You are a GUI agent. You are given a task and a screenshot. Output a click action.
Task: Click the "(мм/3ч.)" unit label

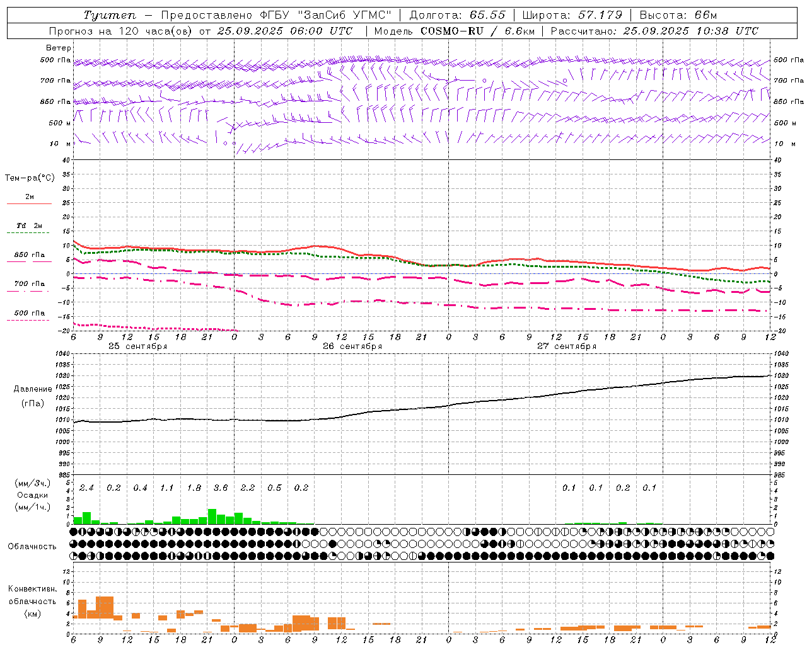pyautogui.click(x=32, y=483)
